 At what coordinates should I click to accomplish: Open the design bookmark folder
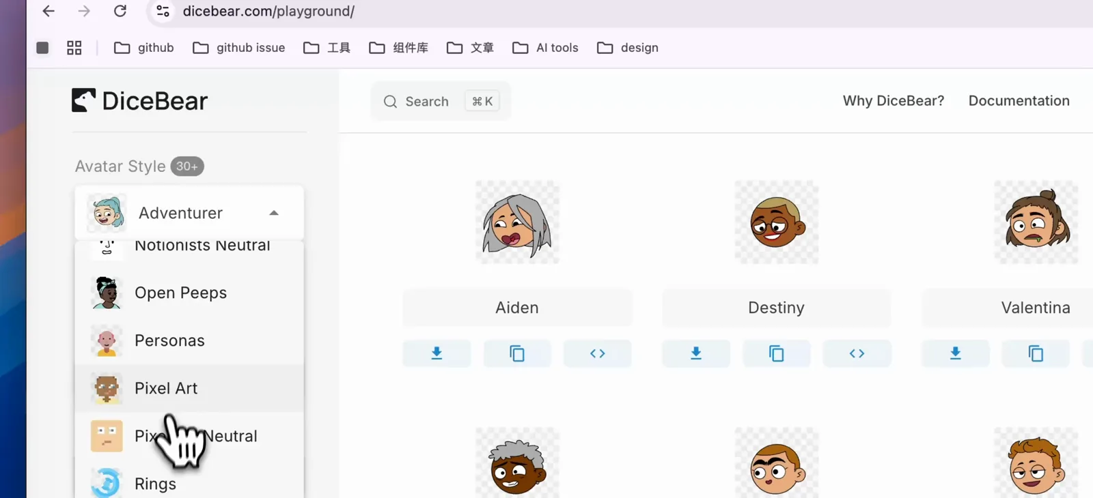pos(627,48)
